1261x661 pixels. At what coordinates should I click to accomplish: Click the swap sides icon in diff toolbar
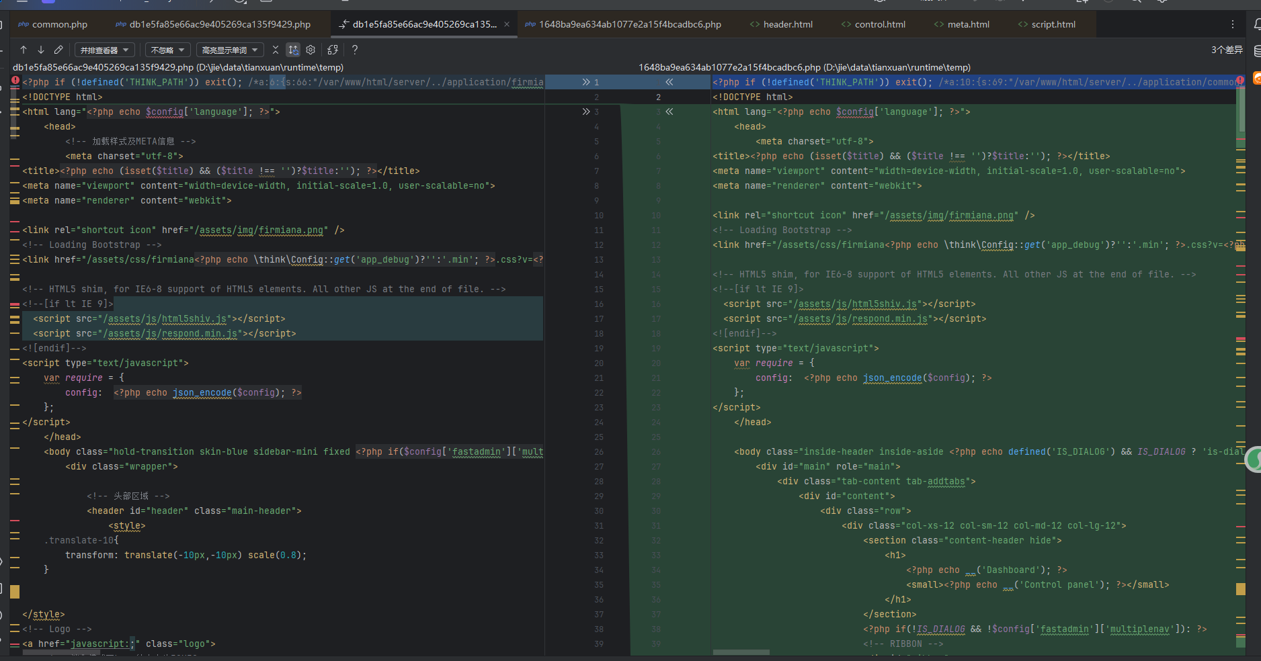(333, 50)
